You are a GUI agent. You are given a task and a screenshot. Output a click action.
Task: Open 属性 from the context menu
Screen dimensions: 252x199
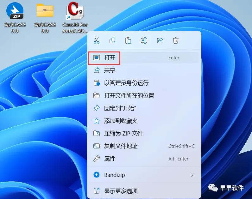[144, 159]
